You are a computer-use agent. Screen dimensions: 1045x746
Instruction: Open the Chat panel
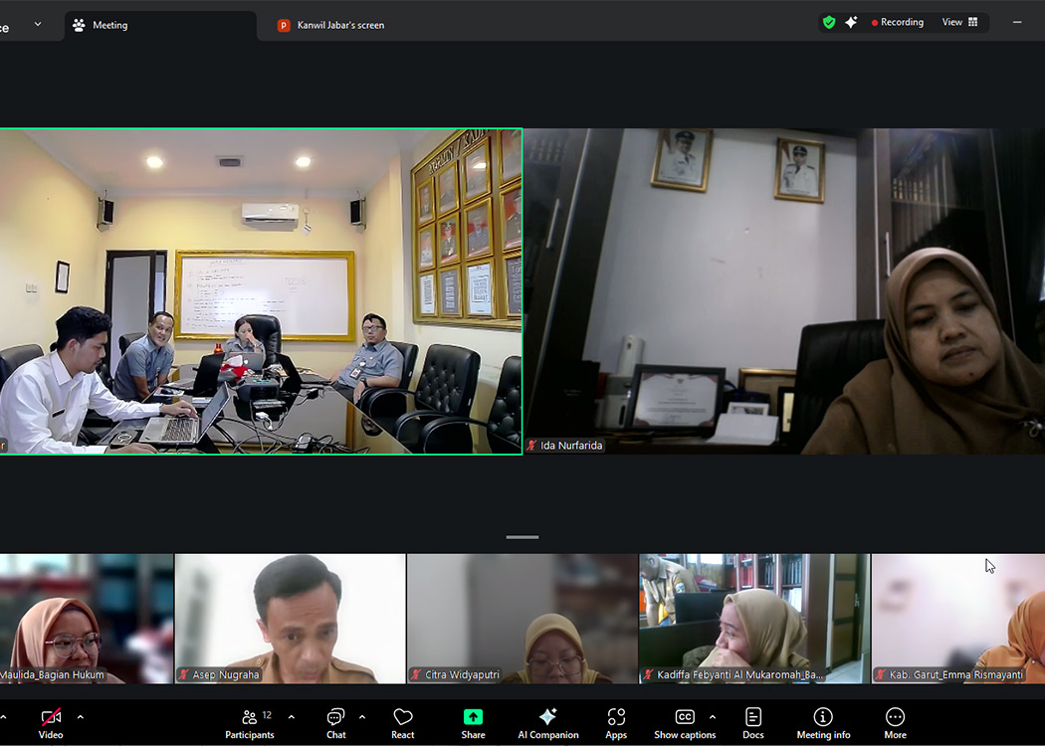[x=336, y=723]
